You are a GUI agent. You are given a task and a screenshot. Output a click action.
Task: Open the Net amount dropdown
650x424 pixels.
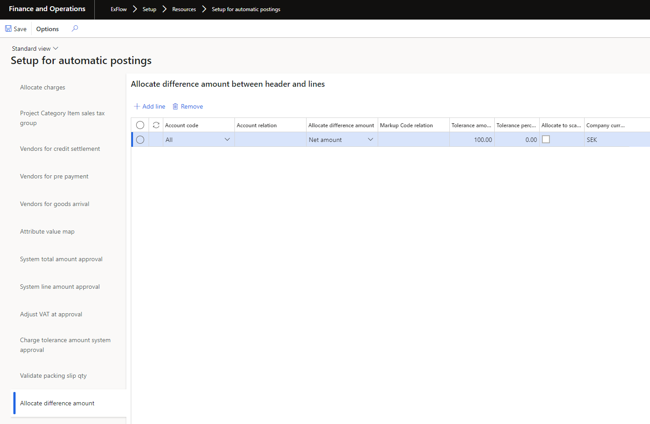point(371,139)
